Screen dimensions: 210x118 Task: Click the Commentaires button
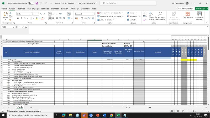click(x=186, y=9)
